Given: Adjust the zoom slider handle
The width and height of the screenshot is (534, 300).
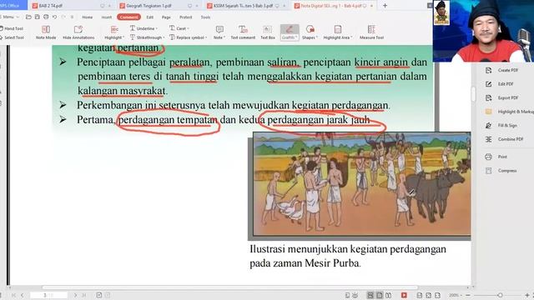Looking at the screenshot, I should pos(500,295).
